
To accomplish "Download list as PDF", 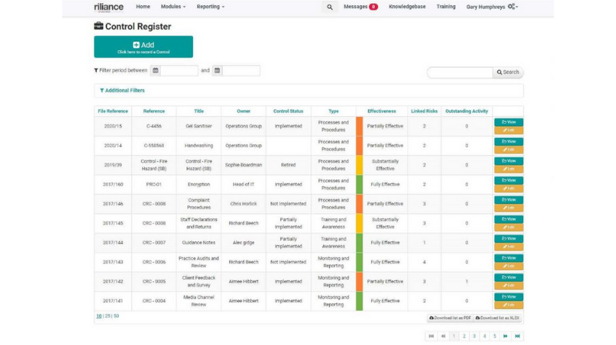I will [450, 318].
